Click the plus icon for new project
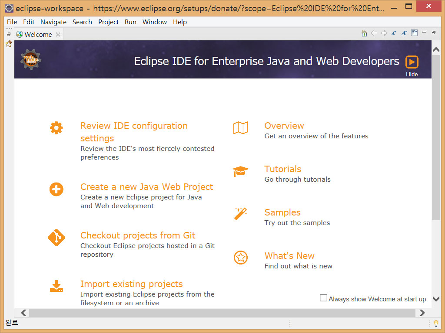The height and width of the screenshot is (333, 445). click(56, 189)
